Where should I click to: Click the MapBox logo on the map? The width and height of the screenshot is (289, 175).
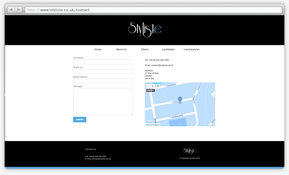tap(150, 121)
